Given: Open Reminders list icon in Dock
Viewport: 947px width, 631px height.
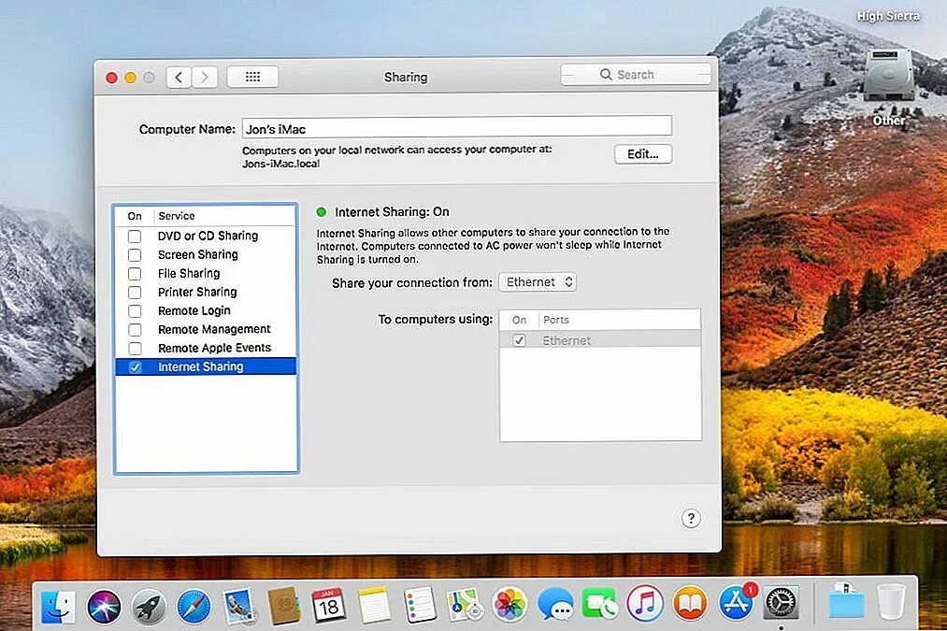Looking at the screenshot, I should point(419,605).
